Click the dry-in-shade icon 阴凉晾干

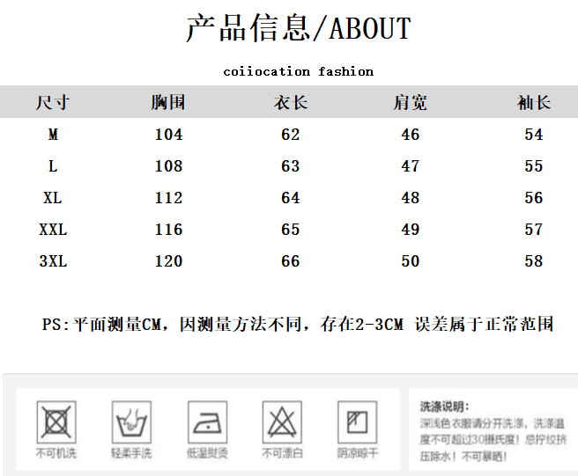coord(357,421)
